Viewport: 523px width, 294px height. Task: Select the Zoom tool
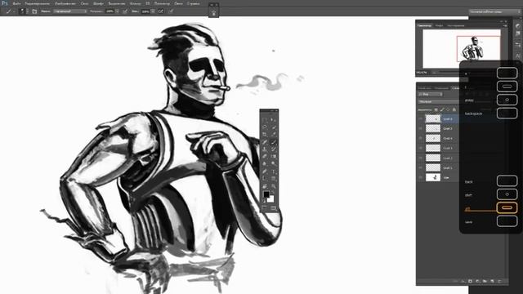[x=274, y=186]
